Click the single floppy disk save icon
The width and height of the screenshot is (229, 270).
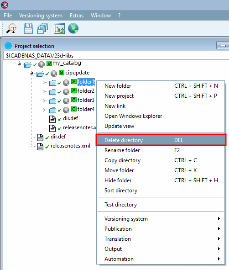pos(28,28)
